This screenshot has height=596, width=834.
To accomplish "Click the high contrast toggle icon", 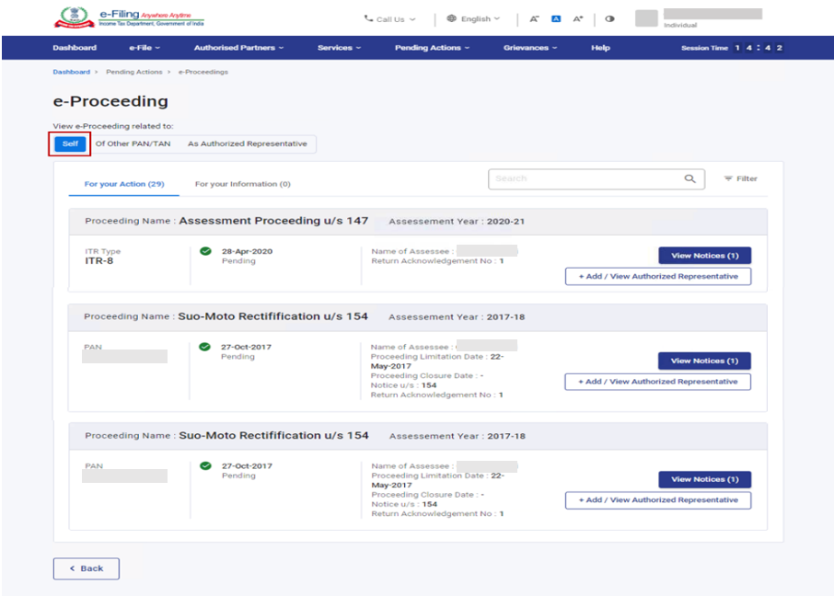I will 609,19.
